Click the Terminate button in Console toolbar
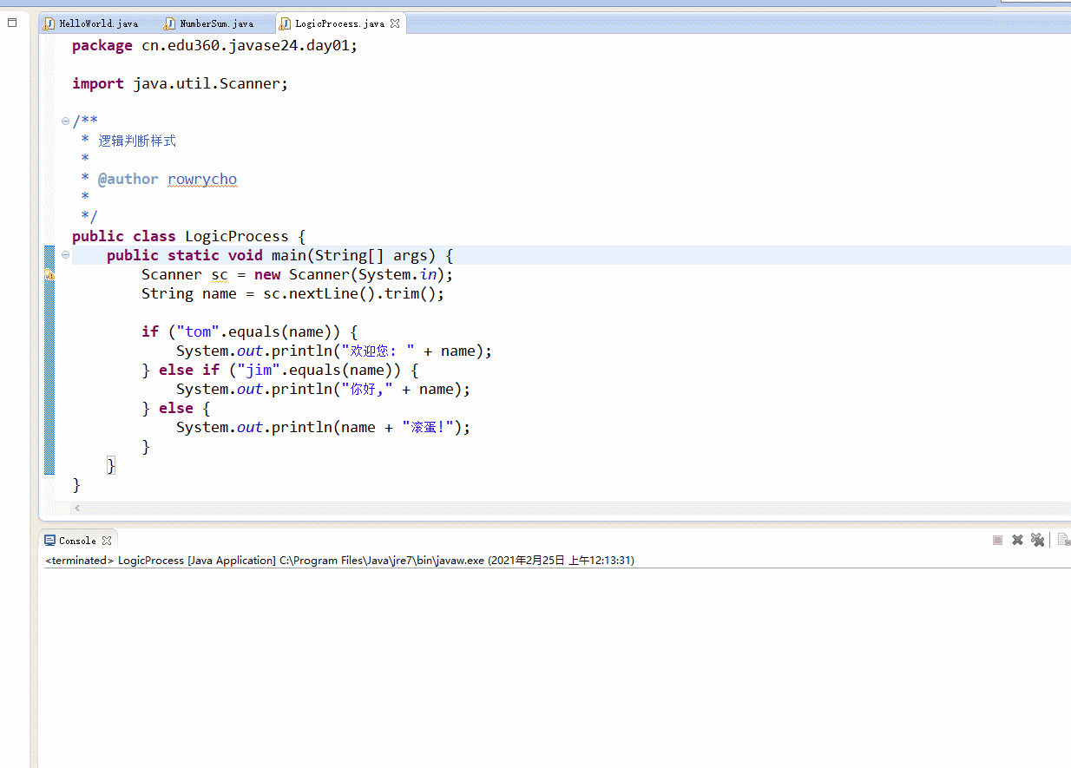The width and height of the screenshot is (1071, 768). [997, 540]
